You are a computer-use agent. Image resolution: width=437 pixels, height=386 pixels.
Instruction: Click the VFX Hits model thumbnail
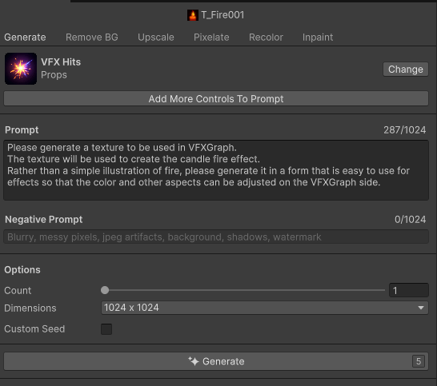tap(21, 69)
